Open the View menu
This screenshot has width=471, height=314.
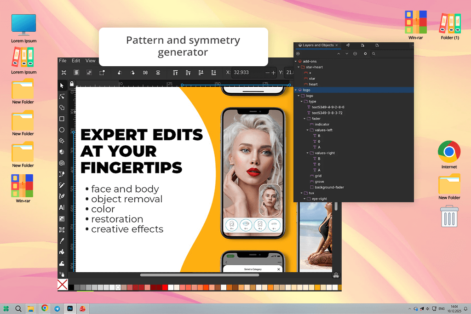pyautogui.click(x=91, y=61)
